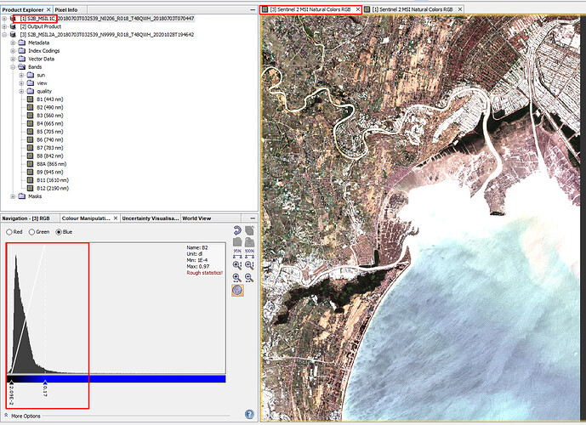Click the band icon next to B9 (945 nm)
Image resolution: width=586 pixels, height=425 pixels.
coord(31,173)
